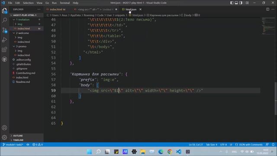Open Google Chrome from taskbar
The height and width of the screenshot is (156, 277).
[170, 152]
